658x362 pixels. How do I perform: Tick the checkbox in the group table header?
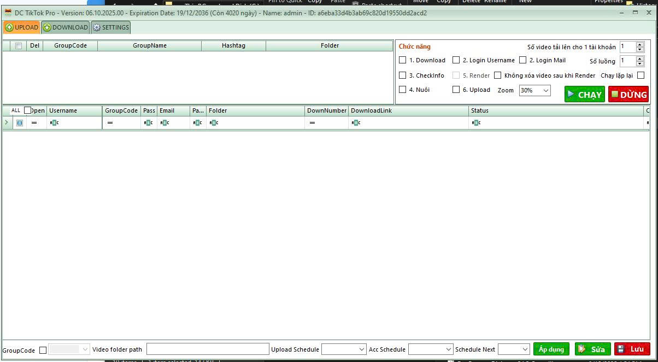click(19, 46)
